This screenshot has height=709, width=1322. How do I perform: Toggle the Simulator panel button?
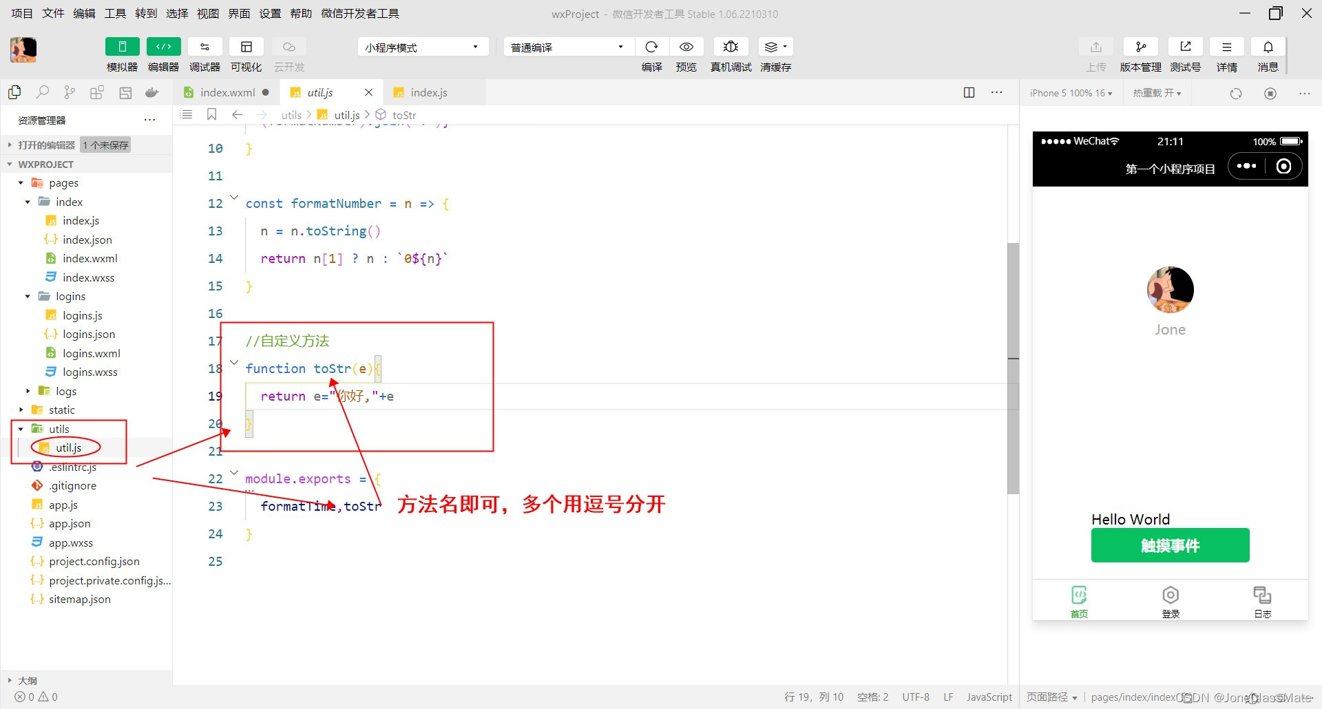tap(123, 47)
